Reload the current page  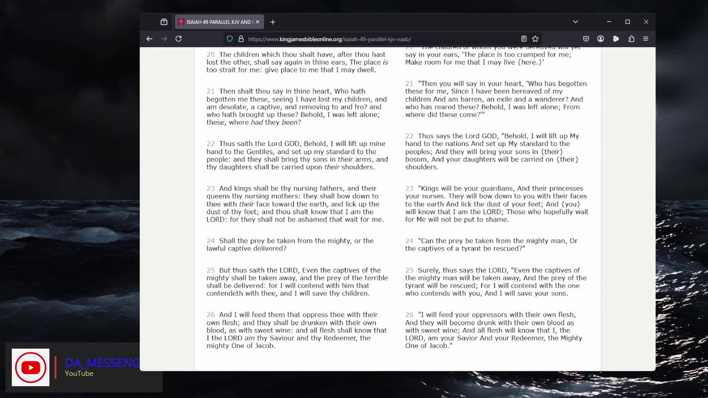pyautogui.click(x=179, y=39)
